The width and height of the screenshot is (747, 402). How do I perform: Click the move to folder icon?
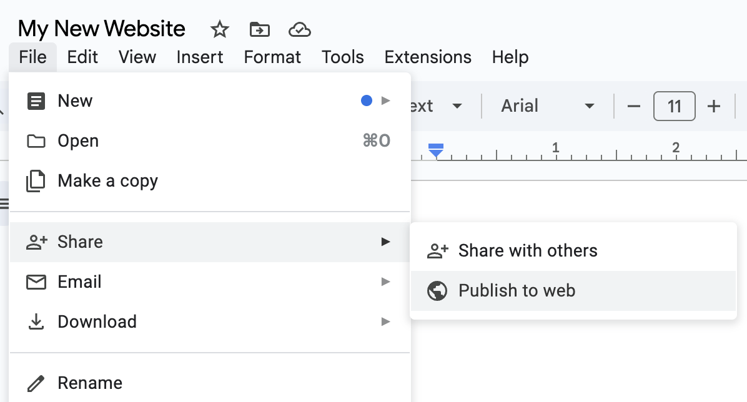tap(259, 29)
